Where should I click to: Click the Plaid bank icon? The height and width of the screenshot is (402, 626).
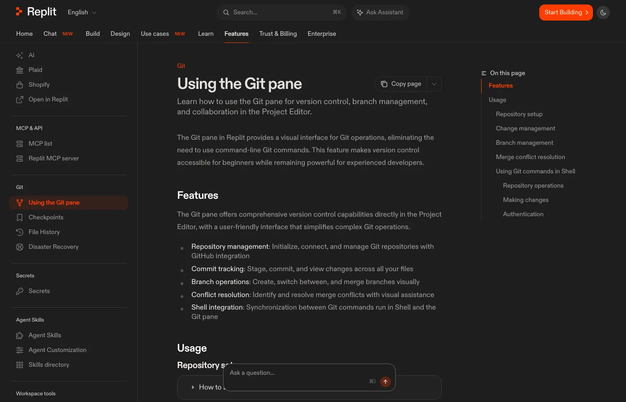tap(20, 70)
